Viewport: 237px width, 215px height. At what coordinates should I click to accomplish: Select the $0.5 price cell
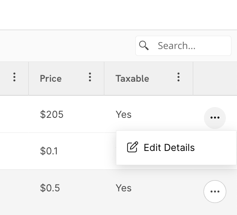50,188
